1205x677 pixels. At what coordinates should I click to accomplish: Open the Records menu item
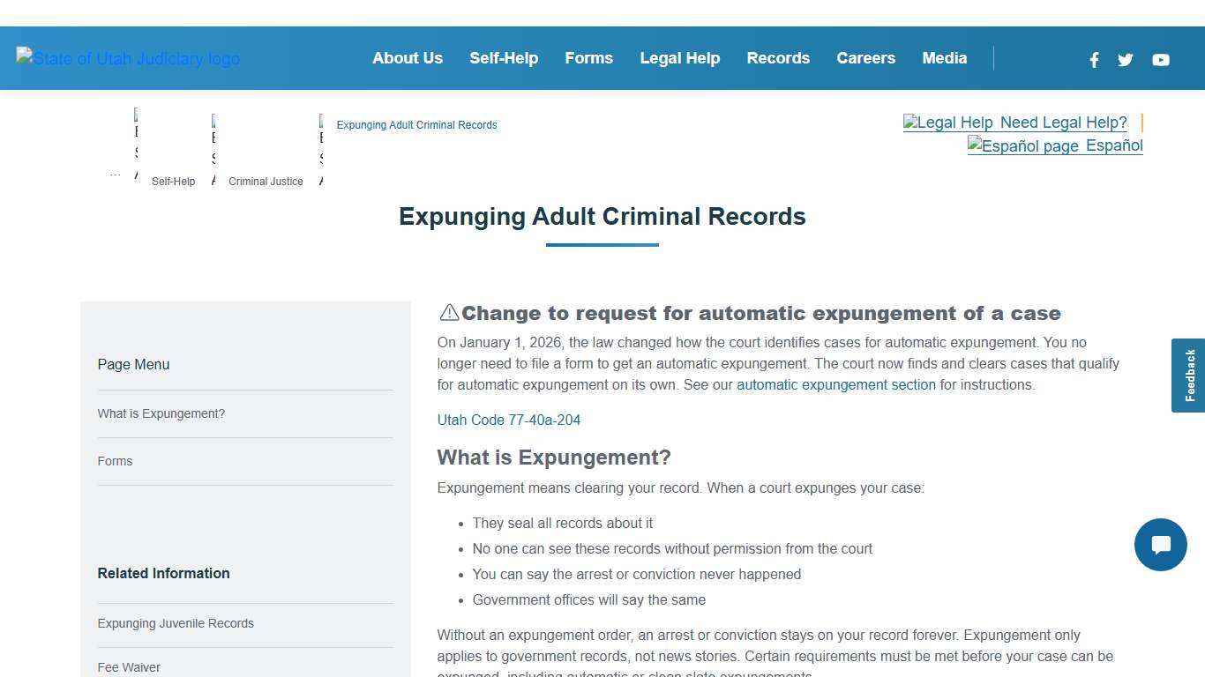tap(778, 58)
